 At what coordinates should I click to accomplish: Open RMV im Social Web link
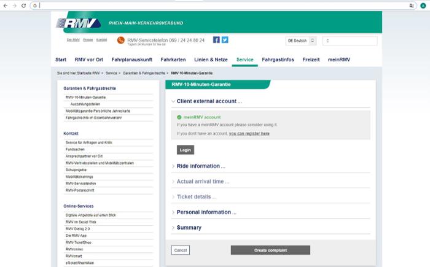point(80,222)
